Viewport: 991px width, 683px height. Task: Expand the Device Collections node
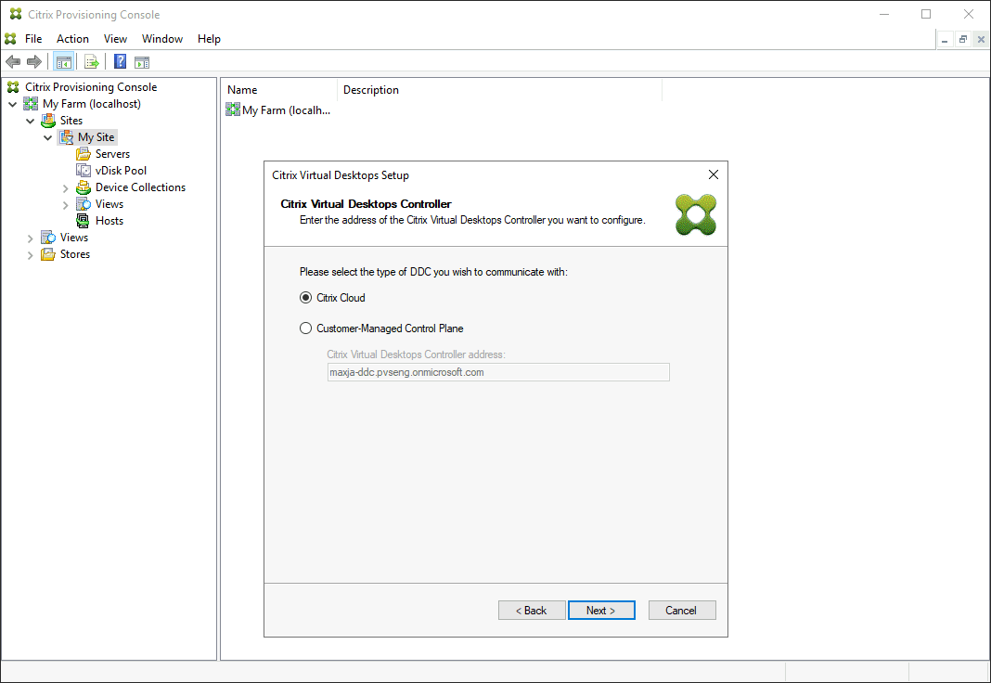coord(65,187)
